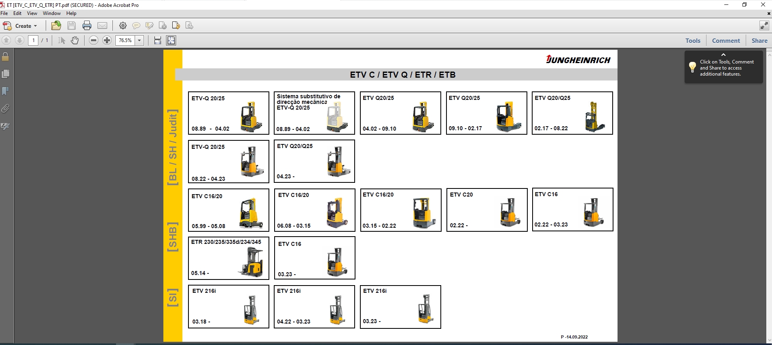Print the document using the printer icon
This screenshot has height=345, width=772.
(x=87, y=26)
